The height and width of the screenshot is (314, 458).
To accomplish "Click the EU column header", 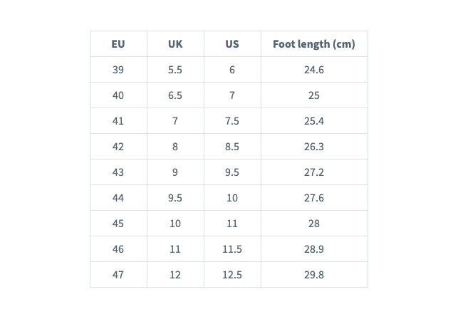I will [118, 44].
